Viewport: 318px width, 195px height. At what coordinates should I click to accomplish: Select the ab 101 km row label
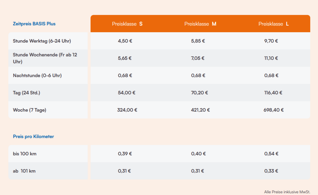pos(24,171)
